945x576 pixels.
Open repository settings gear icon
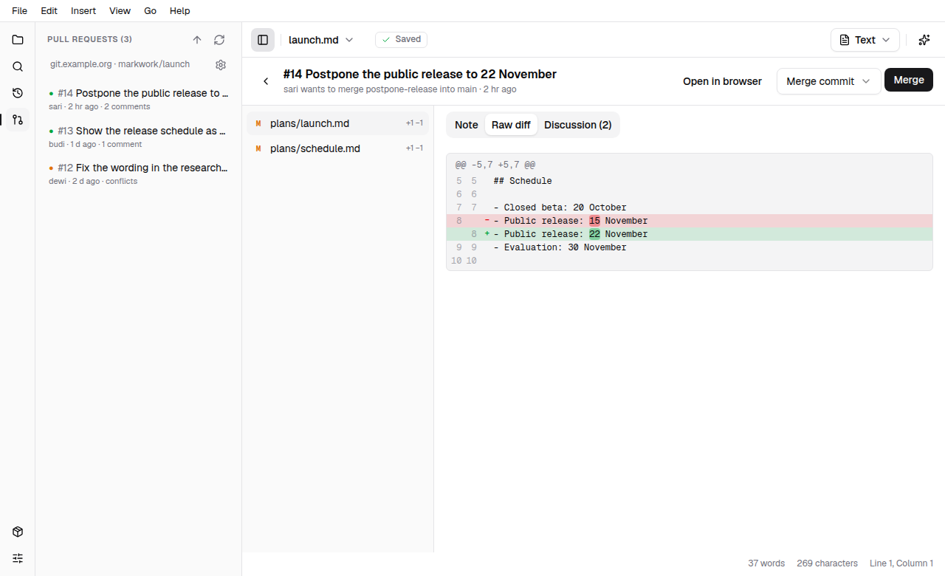coord(221,65)
